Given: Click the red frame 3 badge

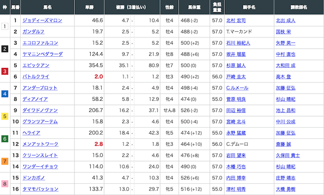Looking at the screenshot, I should point(5,71).
